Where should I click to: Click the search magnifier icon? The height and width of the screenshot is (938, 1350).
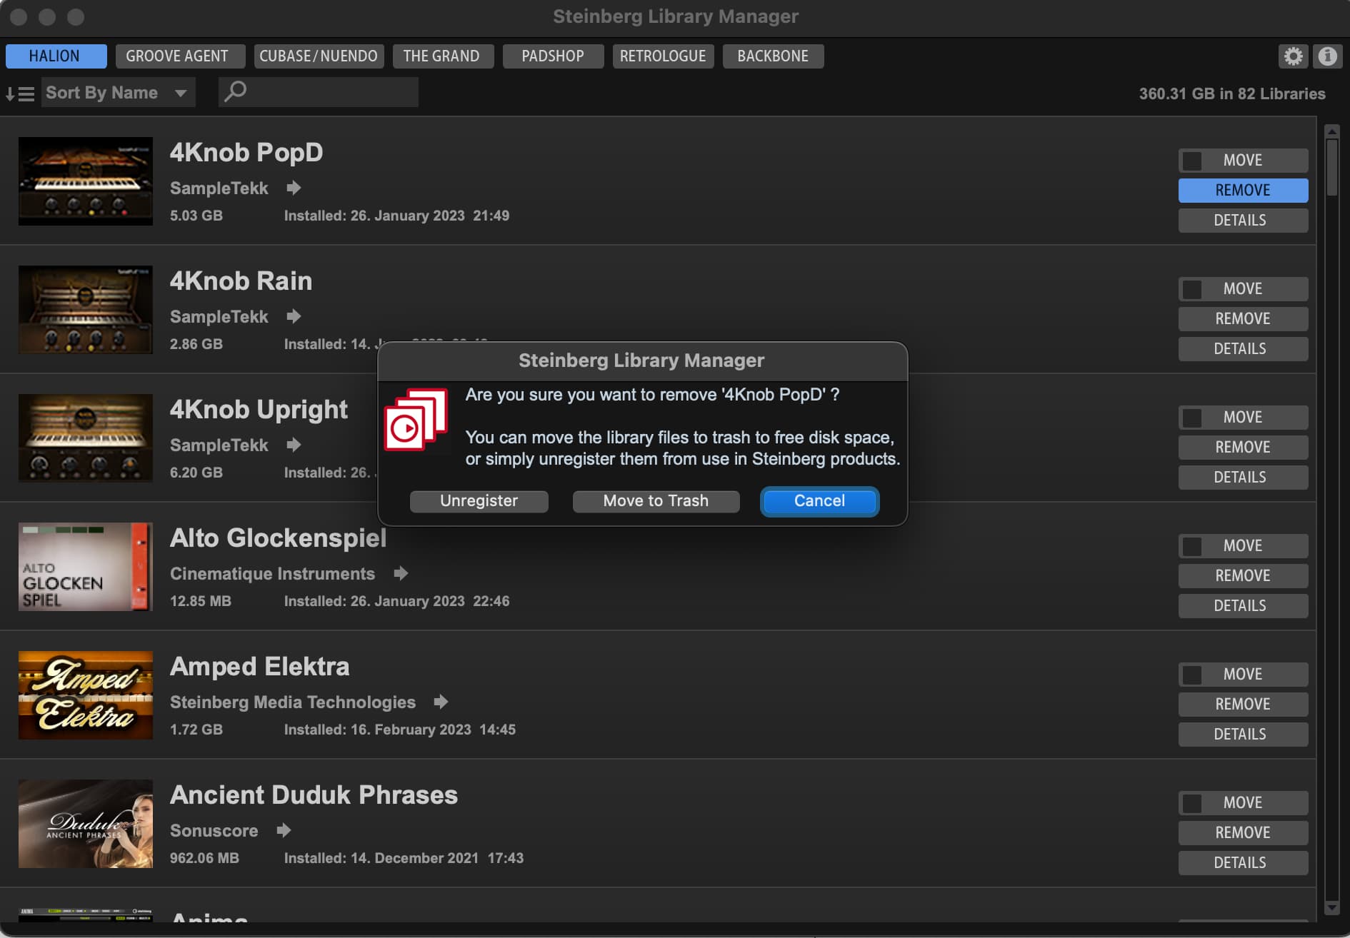[x=235, y=92]
